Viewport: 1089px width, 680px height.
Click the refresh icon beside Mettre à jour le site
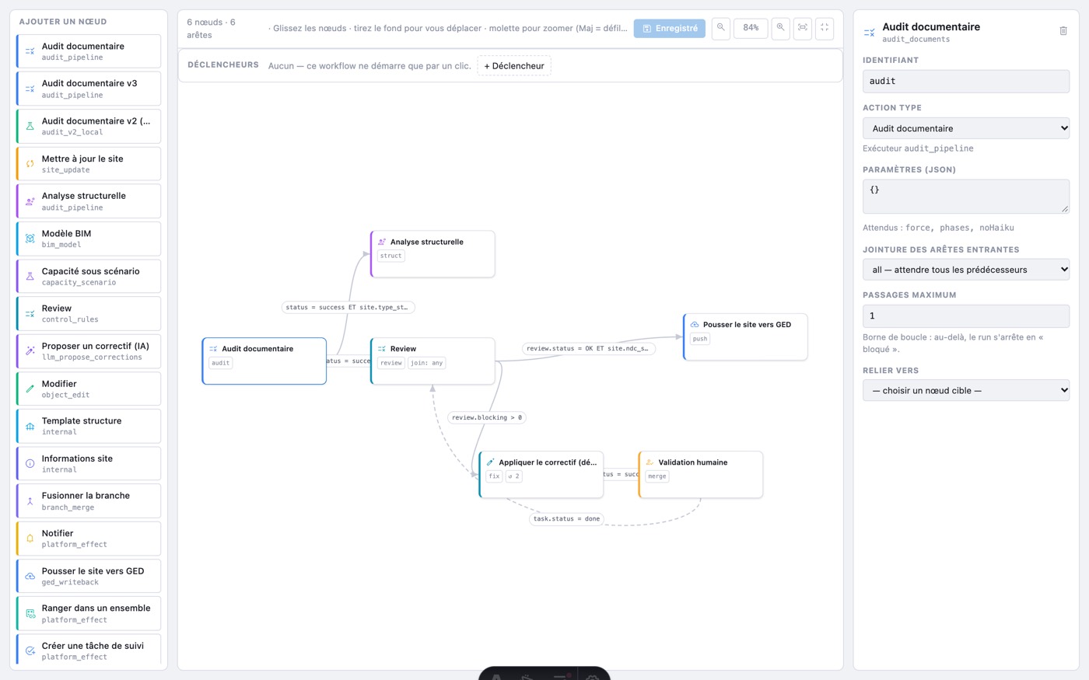(30, 164)
